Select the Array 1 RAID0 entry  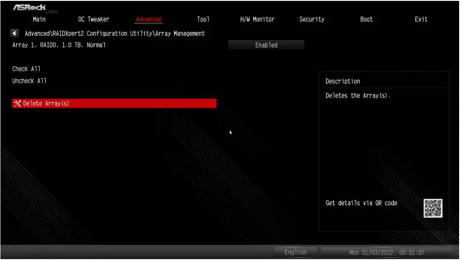(x=59, y=44)
